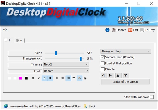The height and width of the screenshot is (110, 158).
Task: Click the Transparency value 5 %
Action: point(90,59)
